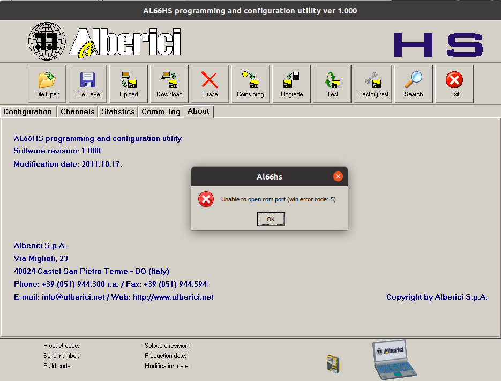Switch to the Channels tab
This screenshot has height=381, width=501.
click(78, 112)
